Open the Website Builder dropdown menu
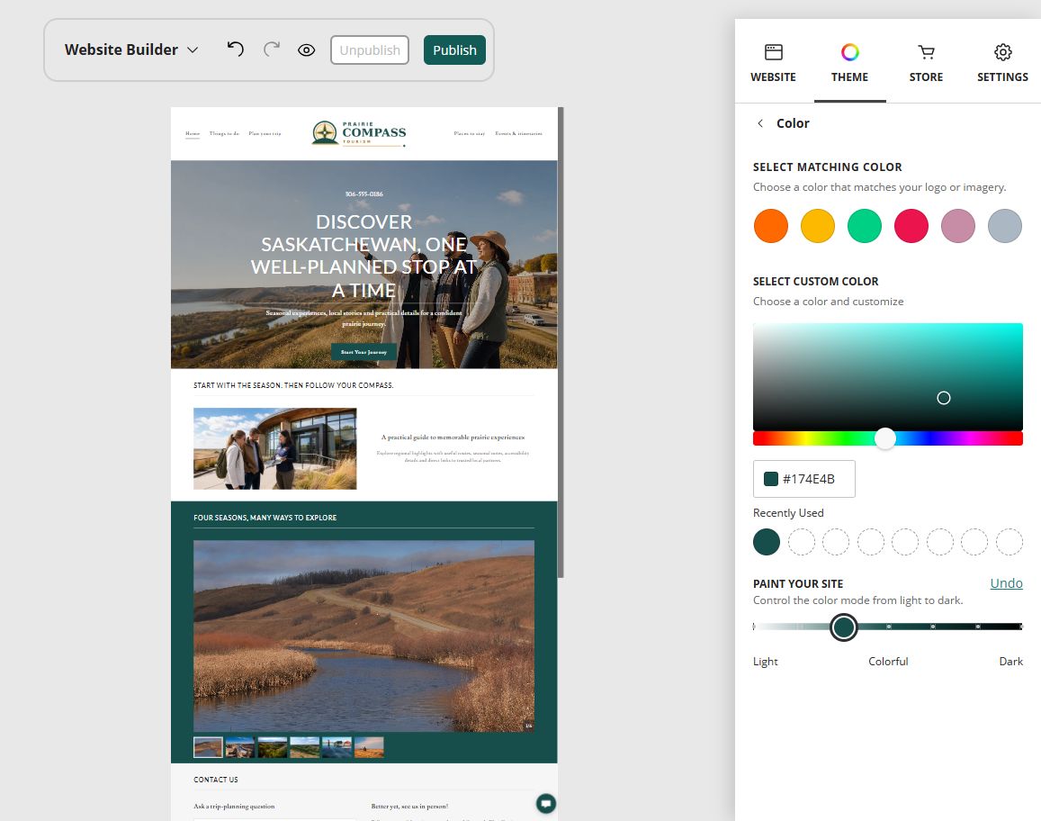This screenshot has width=1041, height=821. coord(131,50)
